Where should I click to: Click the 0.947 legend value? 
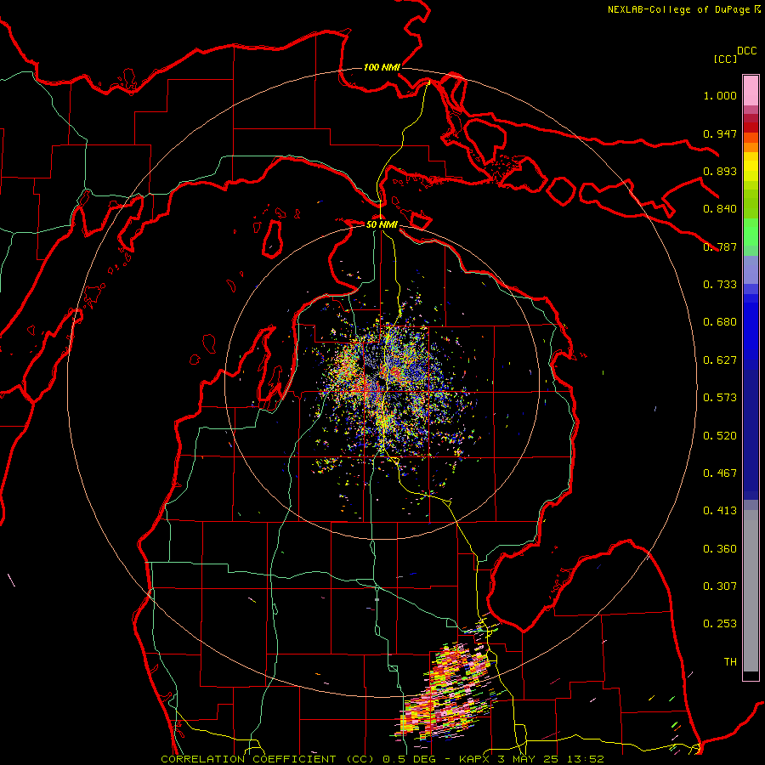pos(720,133)
